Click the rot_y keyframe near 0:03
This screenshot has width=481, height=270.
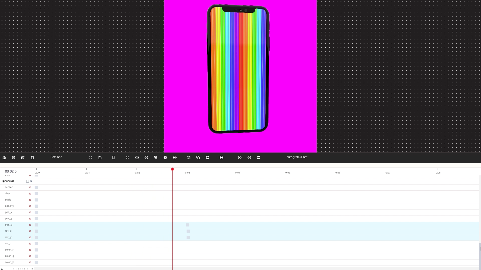(188, 237)
